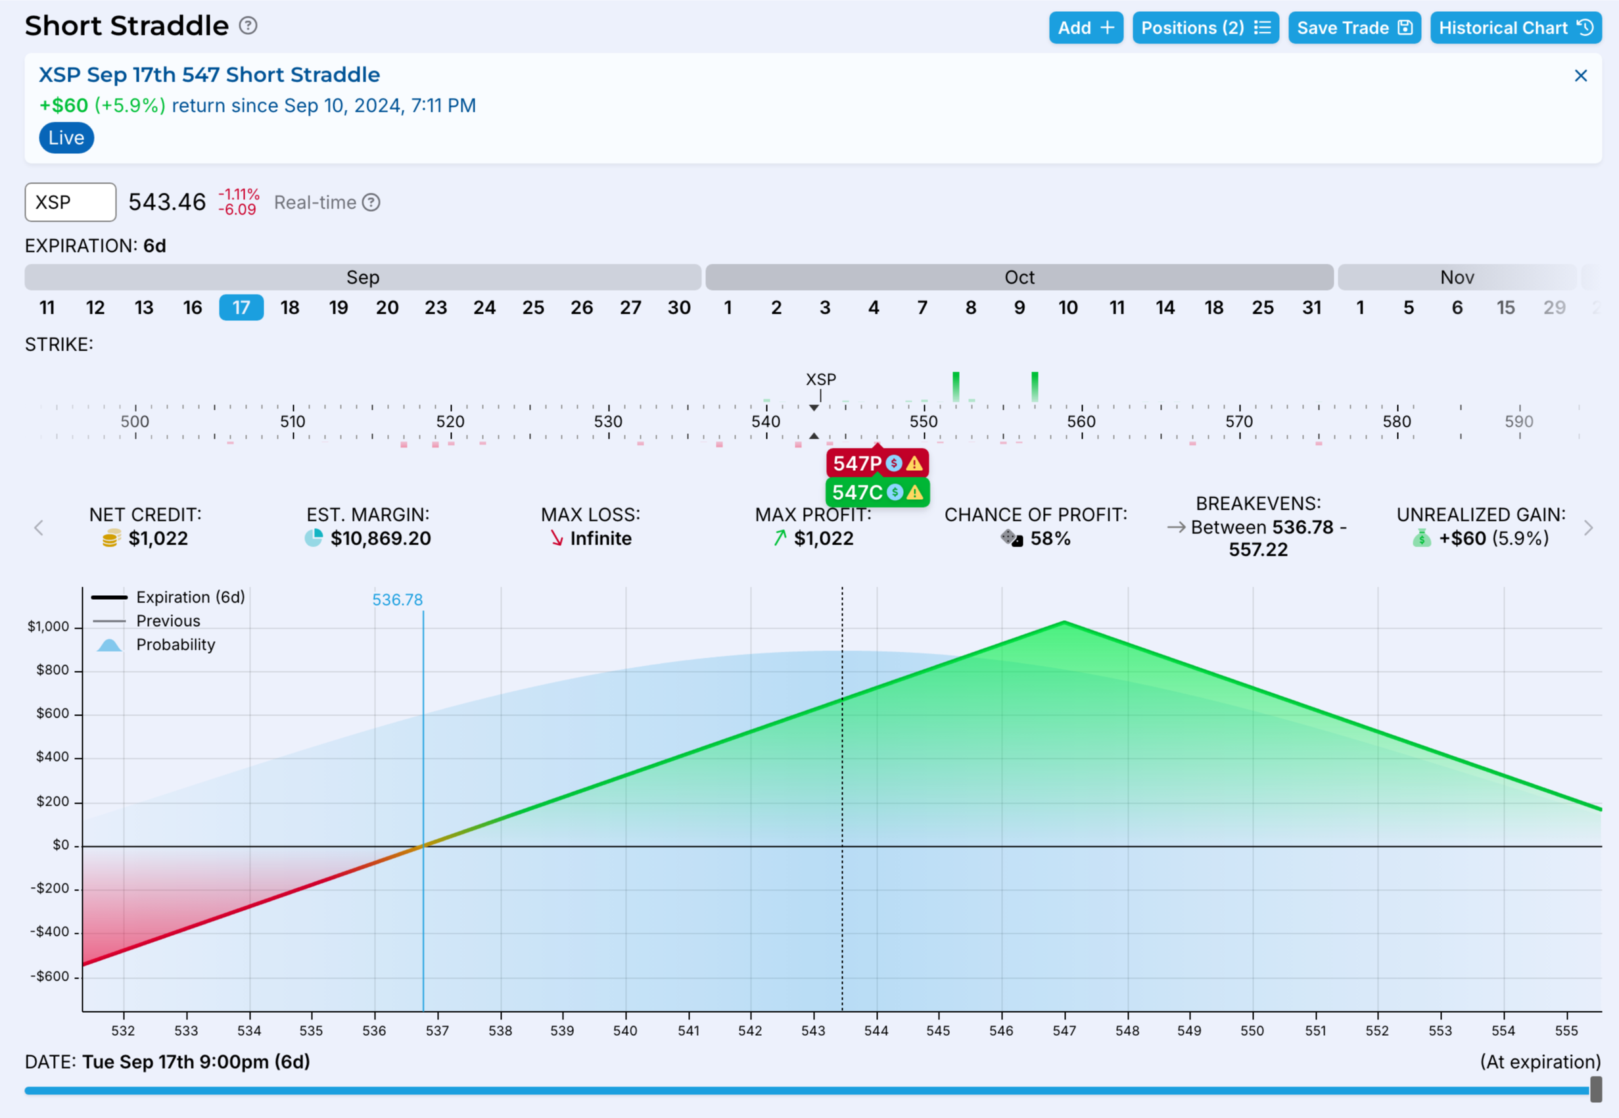Choose Sep 30 expiration date
This screenshot has width=1619, height=1118.
click(x=679, y=308)
